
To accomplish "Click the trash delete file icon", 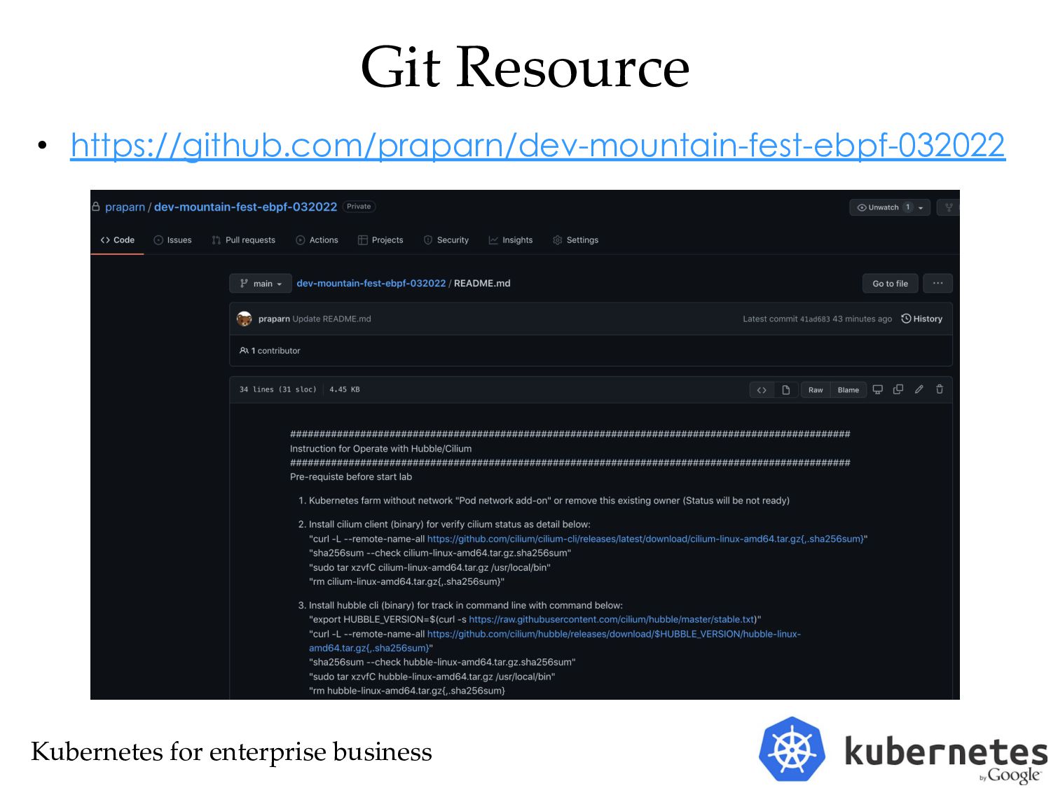I will (x=940, y=389).
